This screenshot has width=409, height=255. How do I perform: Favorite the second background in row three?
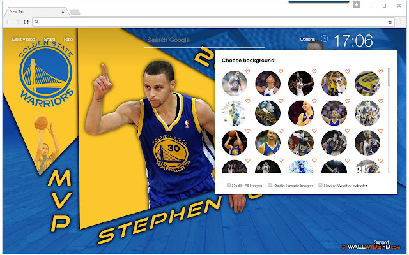[x=281, y=131]
